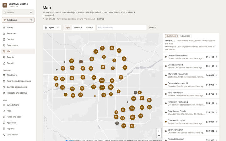Click the Layers stack icon
Screen dimensions: 226x141
coord(46,28)
